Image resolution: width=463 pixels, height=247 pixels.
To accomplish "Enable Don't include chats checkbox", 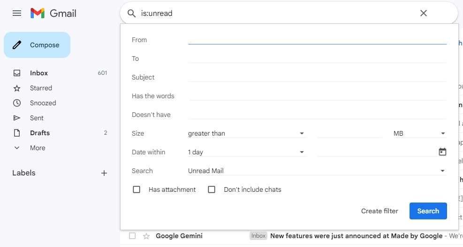I will coord(212,189).
